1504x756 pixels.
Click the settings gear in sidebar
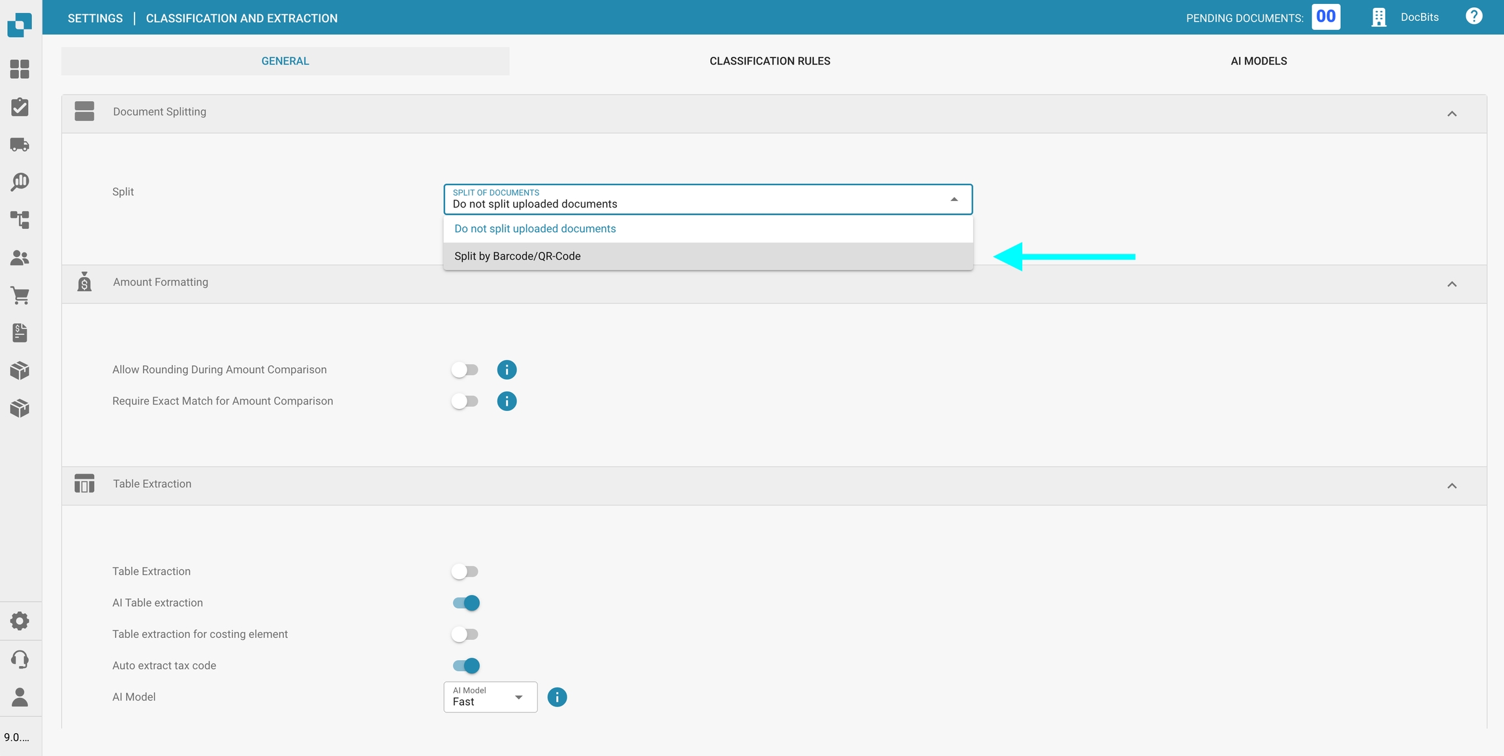pyautogui.click(x=20, y=621)
